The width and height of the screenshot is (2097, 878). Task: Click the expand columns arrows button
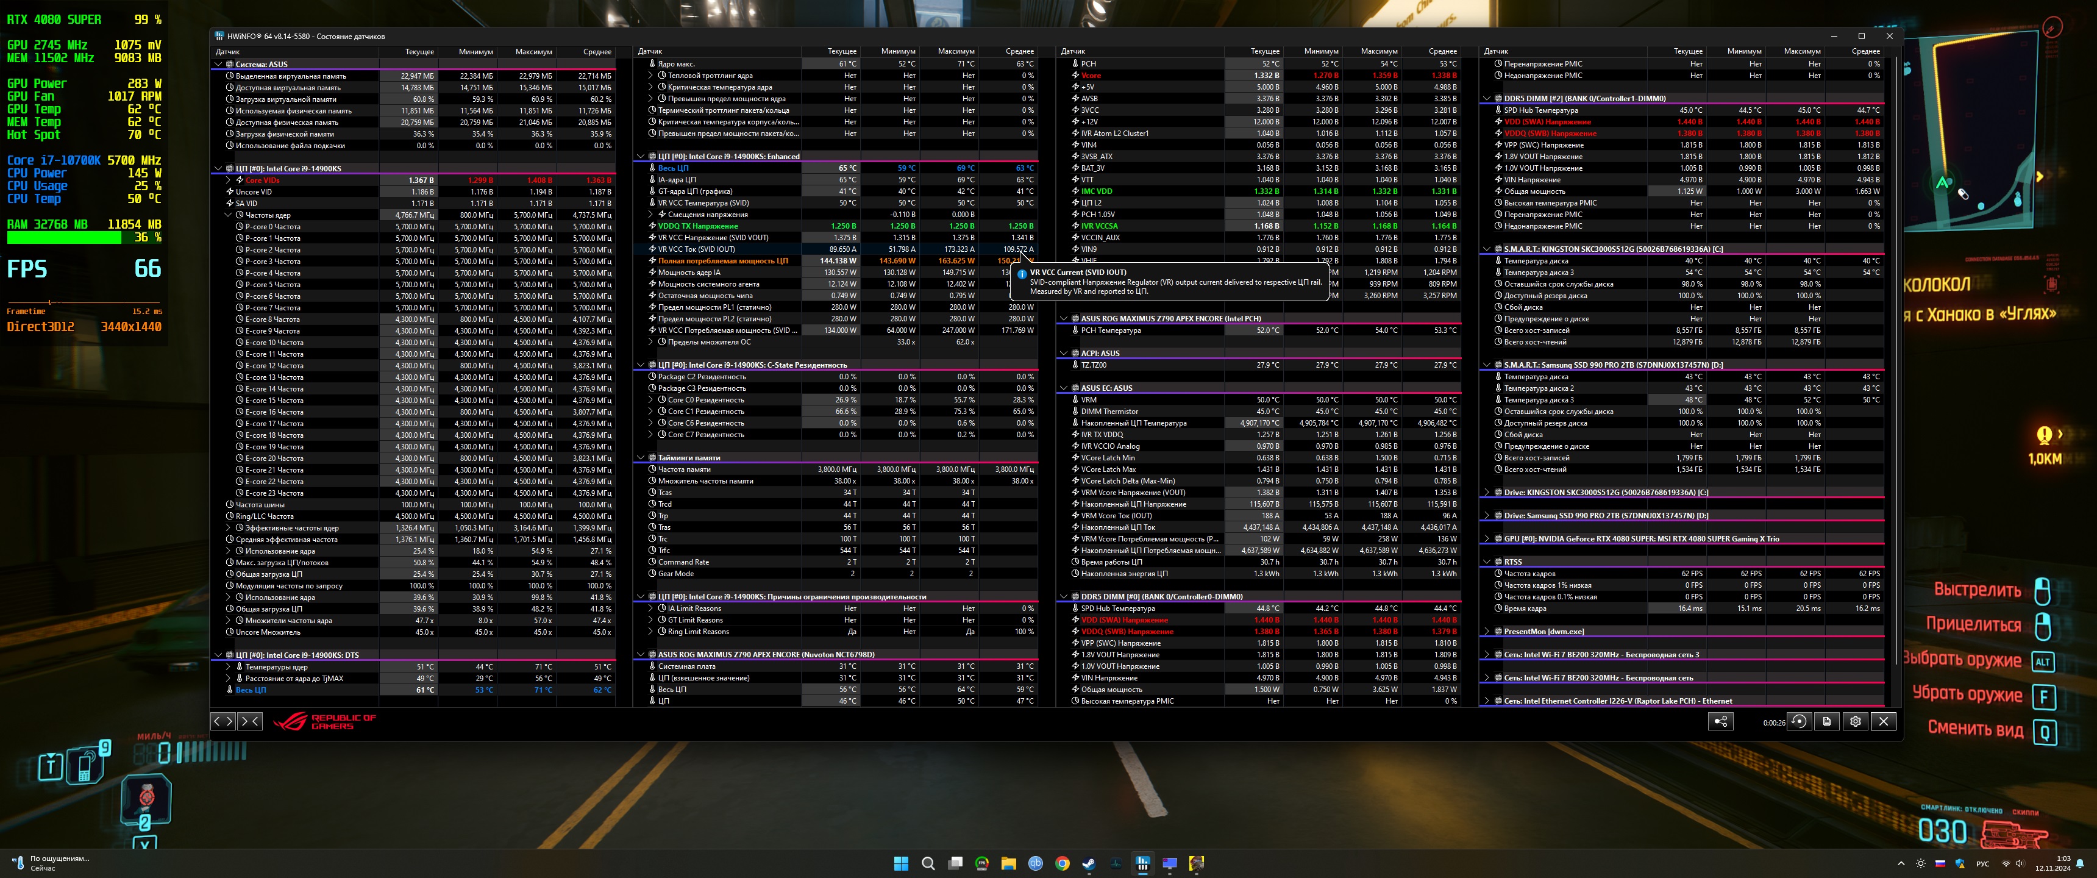coord(223,721)
